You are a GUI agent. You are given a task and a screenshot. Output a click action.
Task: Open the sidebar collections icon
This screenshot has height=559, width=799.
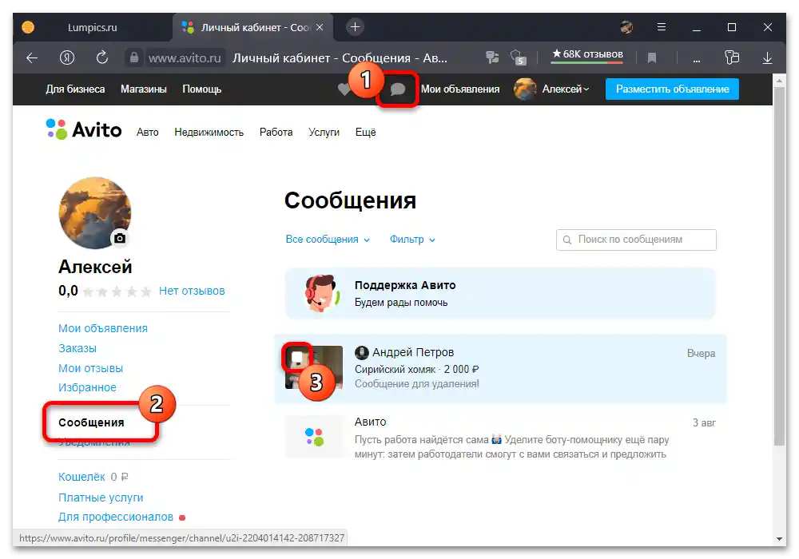coord(732,57)
